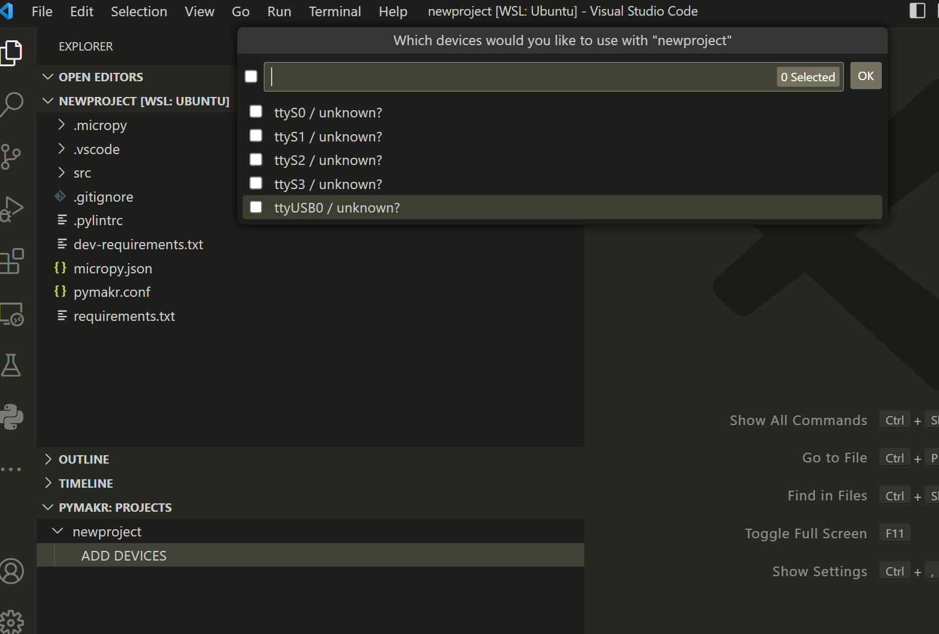
Task: Open requirements.txt file
Action: tap(124, 316)
